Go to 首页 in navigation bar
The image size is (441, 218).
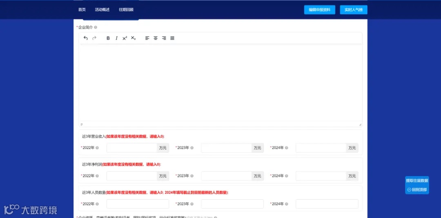point(82,9)
